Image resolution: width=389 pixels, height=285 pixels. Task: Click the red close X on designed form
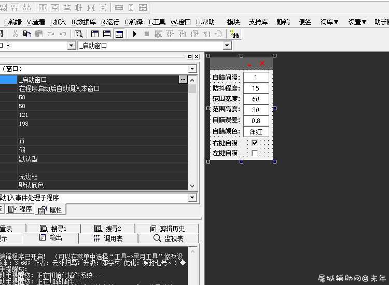[x=262, y=64]
